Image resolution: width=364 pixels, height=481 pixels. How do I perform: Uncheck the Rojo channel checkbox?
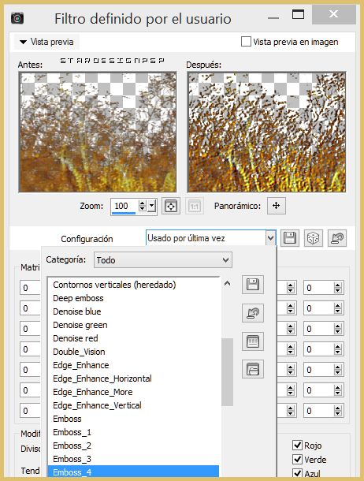(297, 445)
